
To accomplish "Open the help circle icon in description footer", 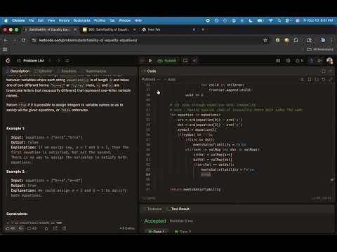I will (x=64, y=228).
